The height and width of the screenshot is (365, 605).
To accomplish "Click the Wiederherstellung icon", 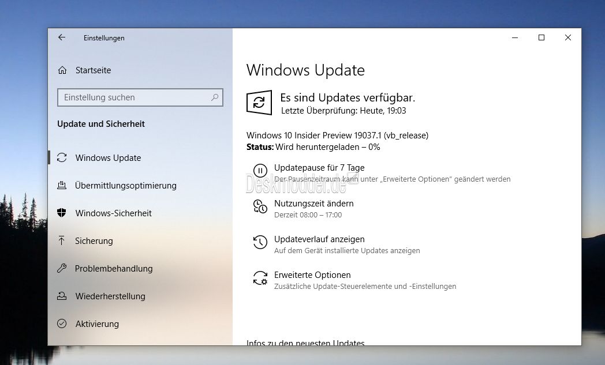I will (x=62, y=296).
